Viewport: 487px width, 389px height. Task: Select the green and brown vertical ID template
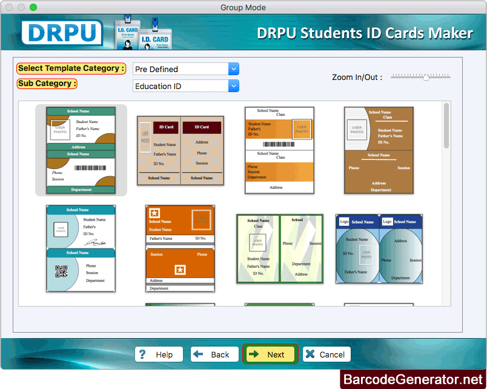coord(81,150)
